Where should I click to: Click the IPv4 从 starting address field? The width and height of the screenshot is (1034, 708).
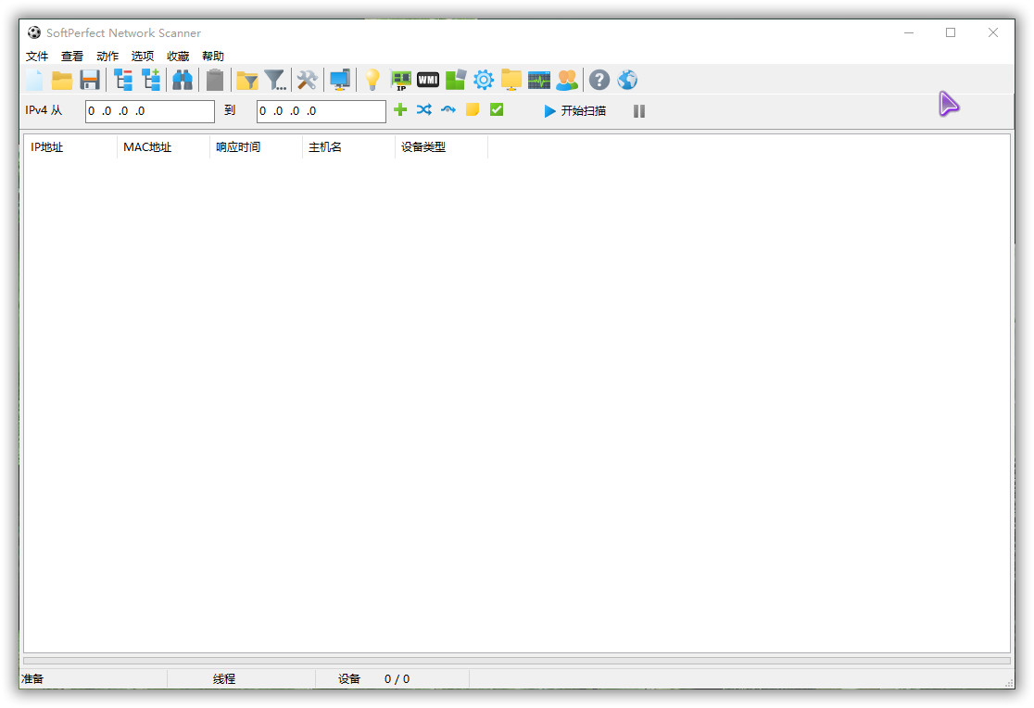coord(149,111)
